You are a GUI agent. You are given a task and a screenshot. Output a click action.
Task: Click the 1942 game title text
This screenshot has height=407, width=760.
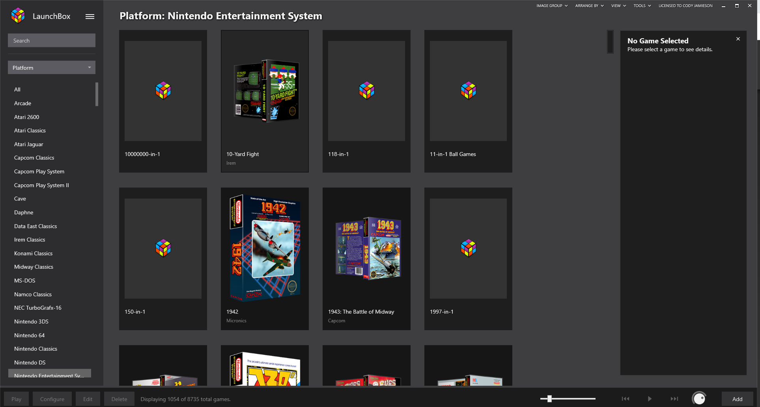click(232, 312)
